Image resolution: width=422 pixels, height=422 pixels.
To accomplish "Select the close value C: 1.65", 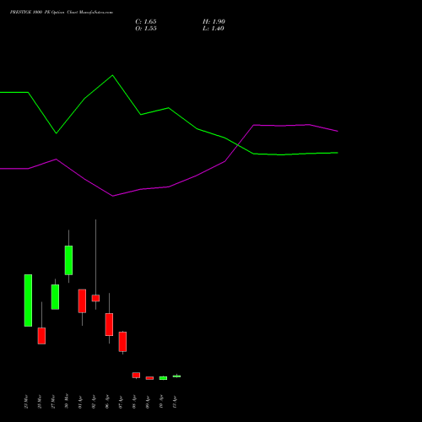I will 146,22.
